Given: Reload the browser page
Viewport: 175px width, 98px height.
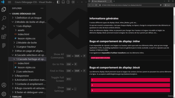Looking at the screenshot, I should (x=96, y=5).
